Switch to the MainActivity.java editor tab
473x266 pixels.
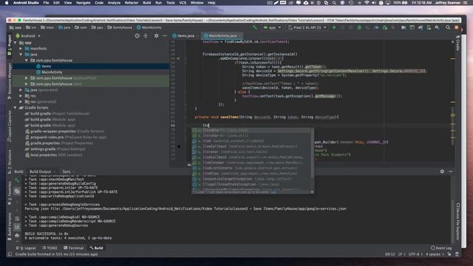coord(222,35)
